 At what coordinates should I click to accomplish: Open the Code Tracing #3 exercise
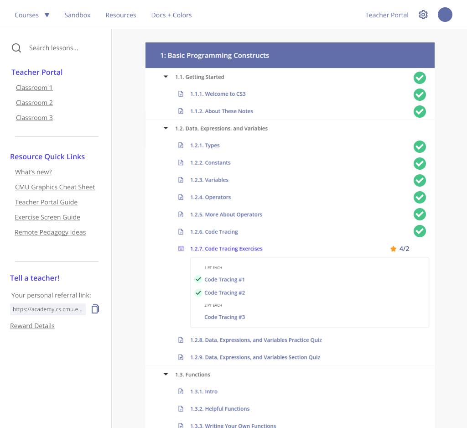pyautogui.click(x=224, y=317)
